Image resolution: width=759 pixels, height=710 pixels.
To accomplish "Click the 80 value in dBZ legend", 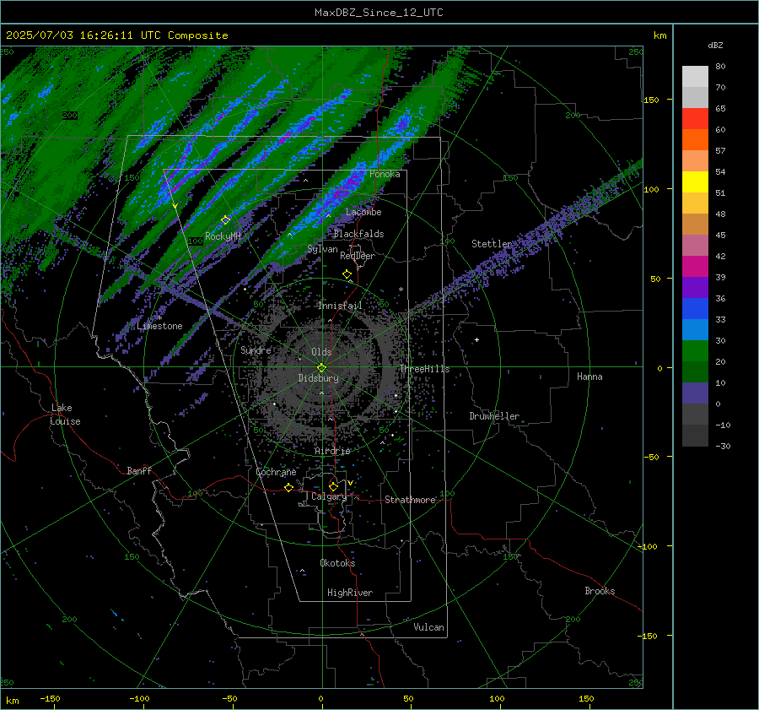I will (x=720, y=67).
